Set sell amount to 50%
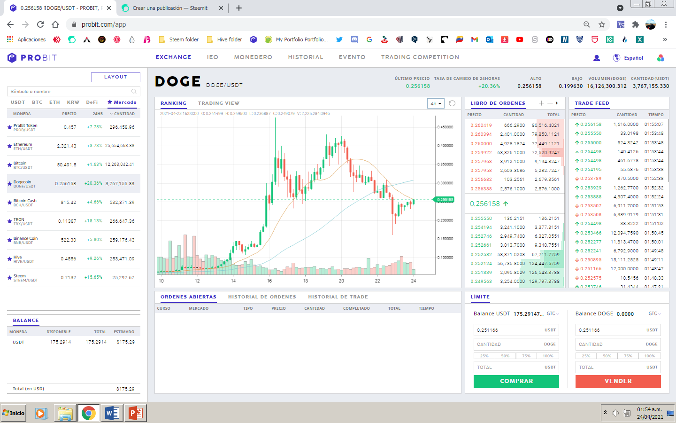The image size is (676, 423). pyautogui.click(x=607, y=356)
